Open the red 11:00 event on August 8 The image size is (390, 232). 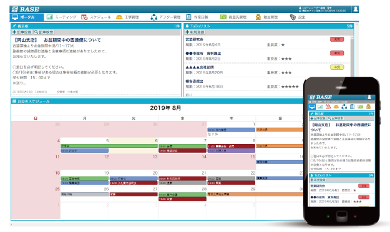232,146
